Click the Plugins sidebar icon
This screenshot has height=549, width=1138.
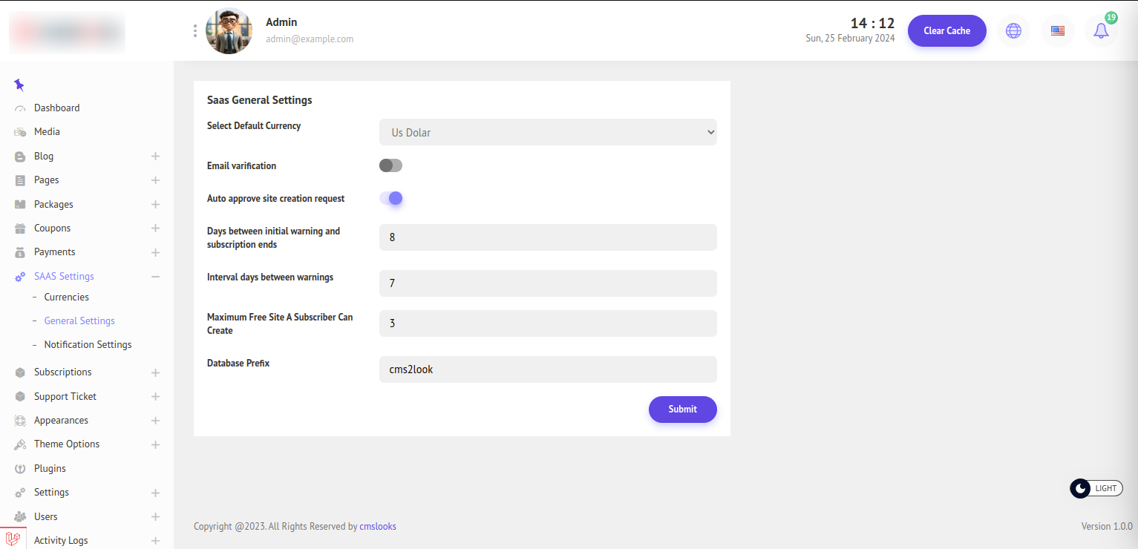click(x=20, y=469)
